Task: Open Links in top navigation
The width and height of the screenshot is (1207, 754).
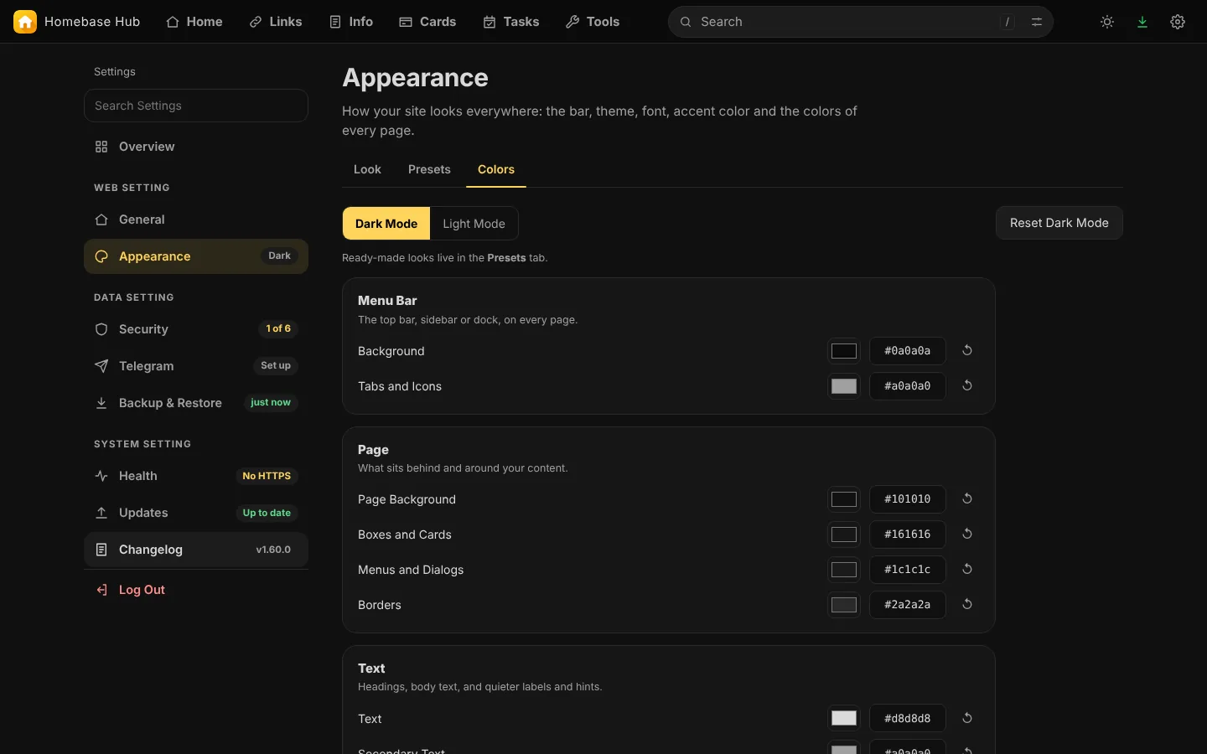Action: coord(276,22)
